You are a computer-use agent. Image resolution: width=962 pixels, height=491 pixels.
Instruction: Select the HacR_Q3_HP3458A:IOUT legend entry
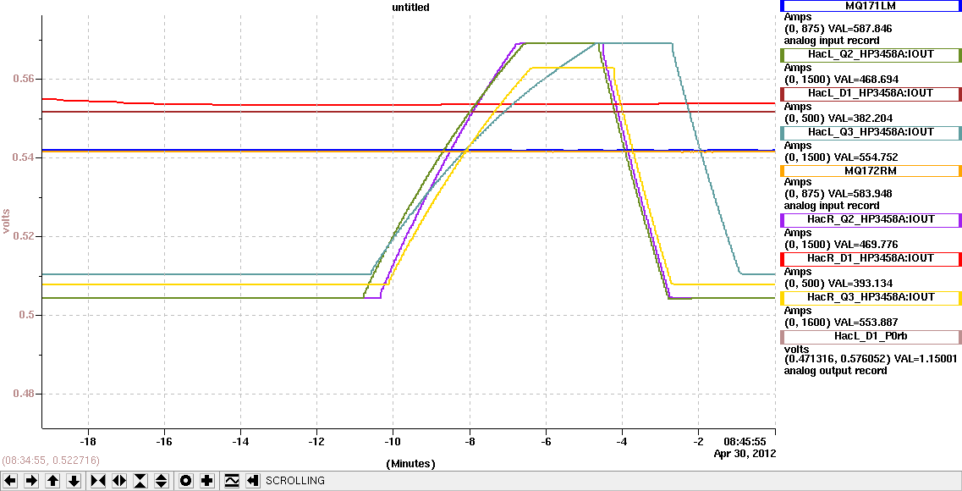pos(871,297)
